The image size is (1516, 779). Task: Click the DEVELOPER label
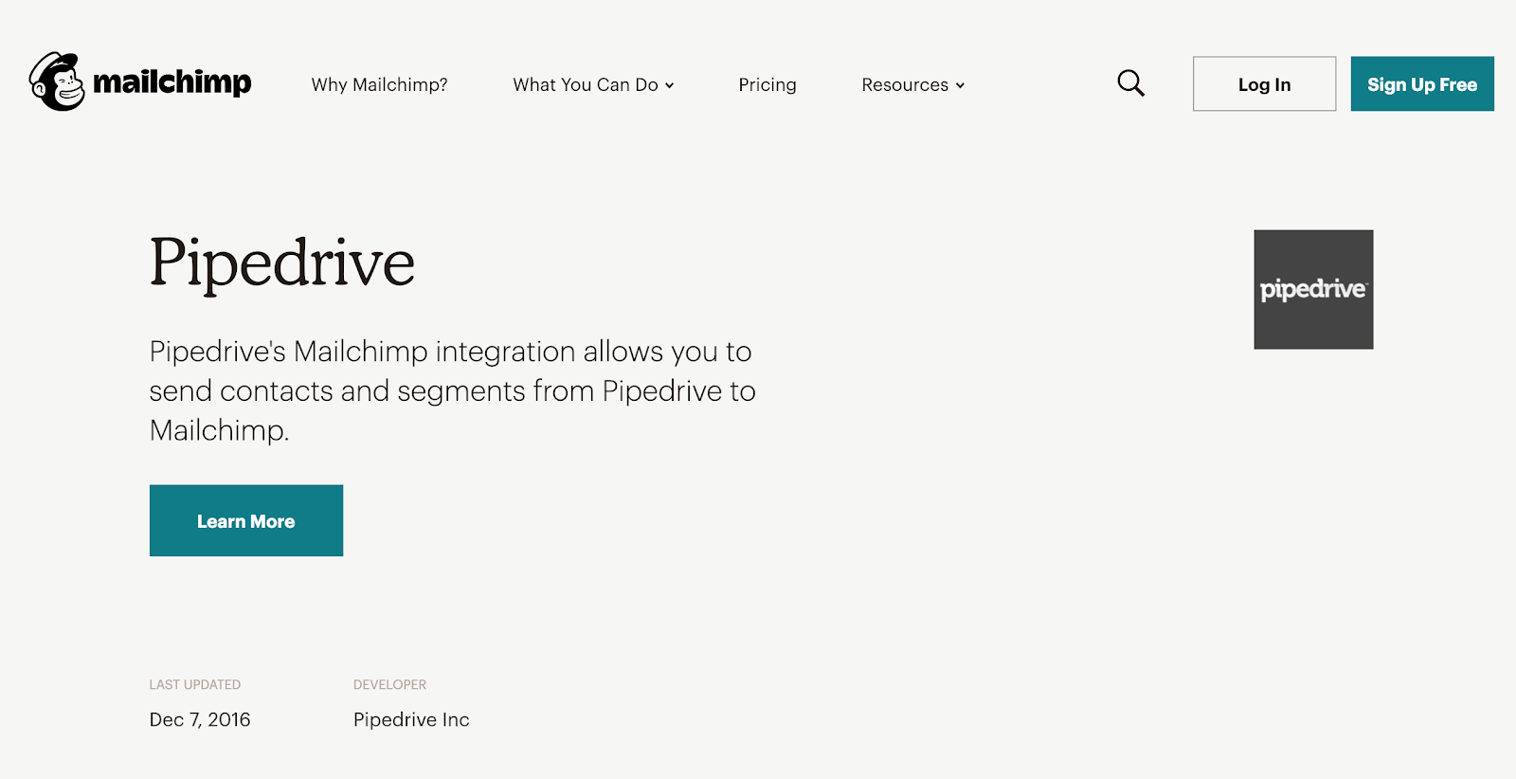point(389,684)
